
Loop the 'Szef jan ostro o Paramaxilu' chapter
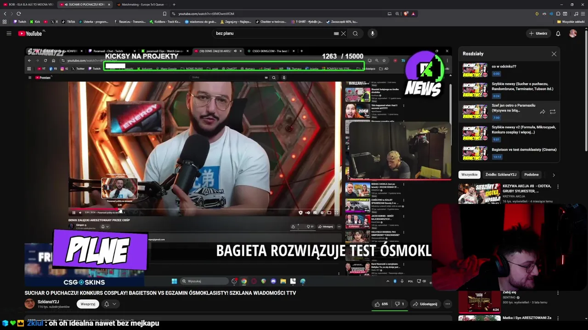pyautogui.click(x=553, y=111)
